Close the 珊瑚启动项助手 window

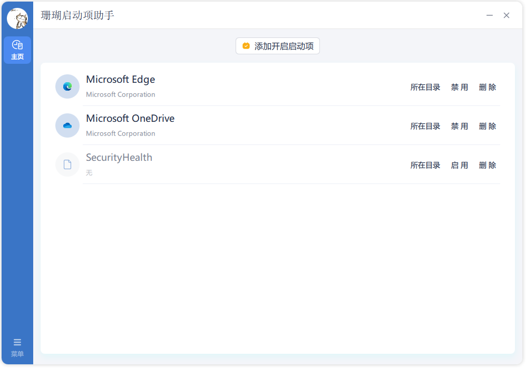point(506,15)
